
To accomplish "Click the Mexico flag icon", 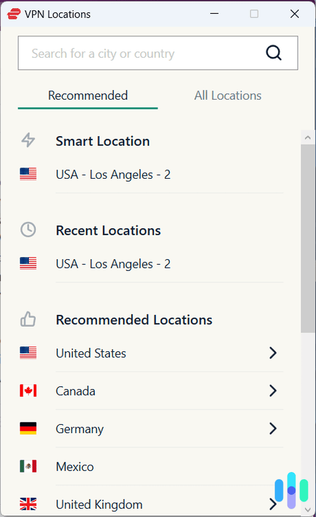I will [x=27, y=466].
